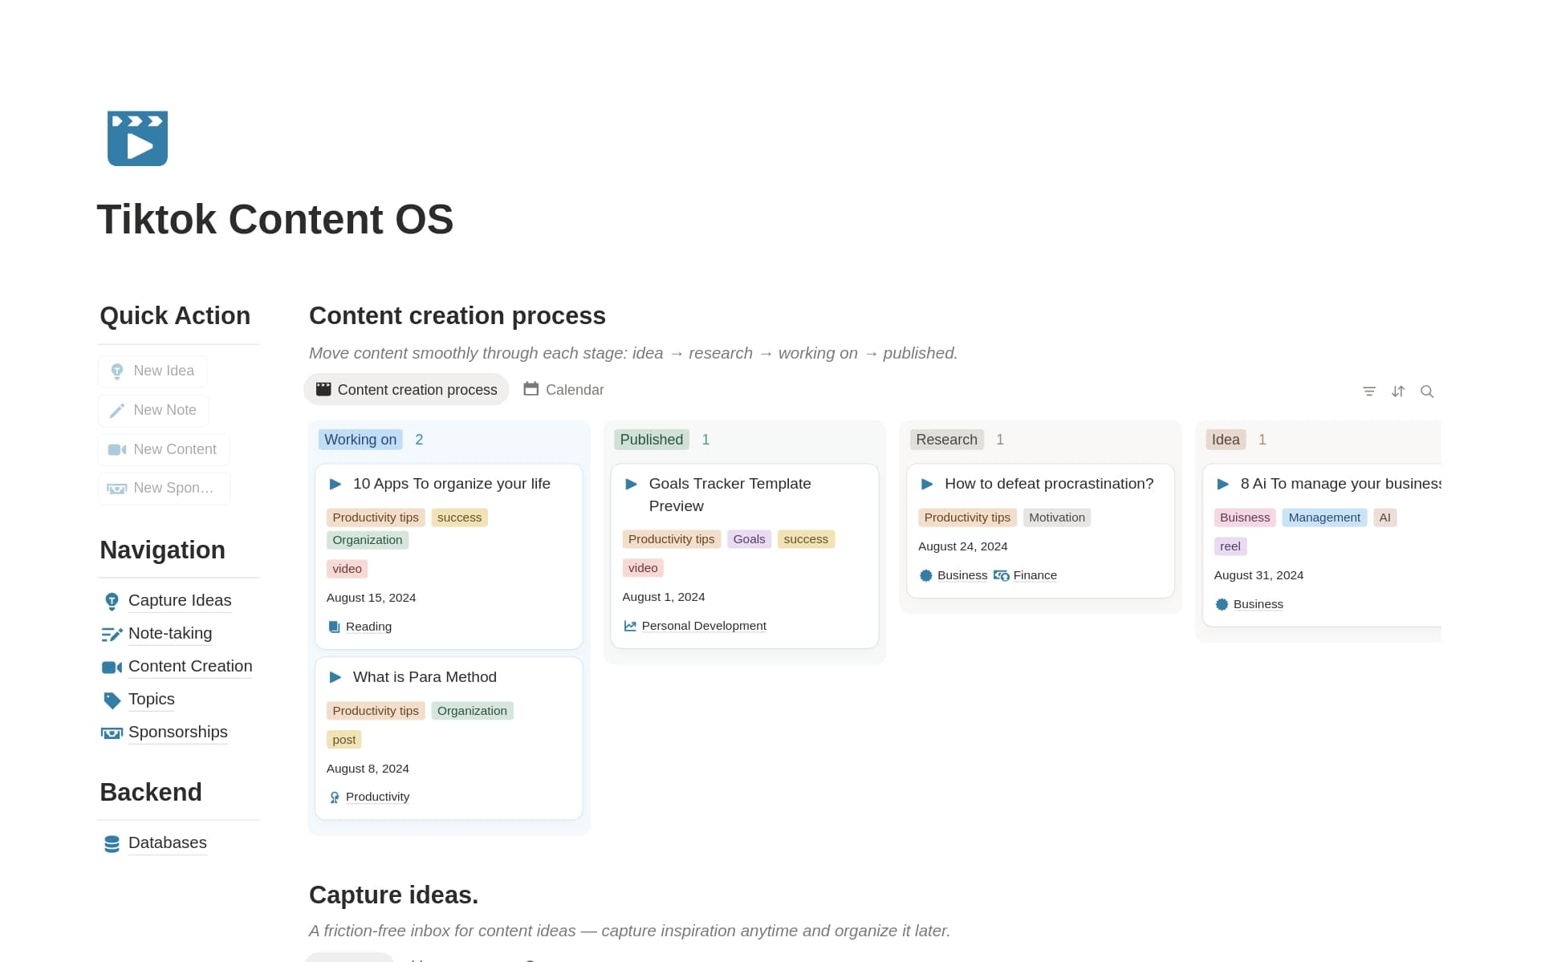Click the Published group header label
Viewport: 1541px width, 962px height.
tap(652, 440)
